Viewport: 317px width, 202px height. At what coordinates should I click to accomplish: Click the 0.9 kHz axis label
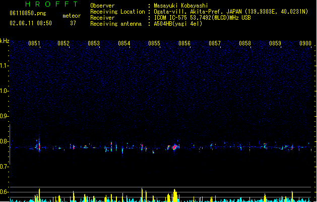[4, 116]
